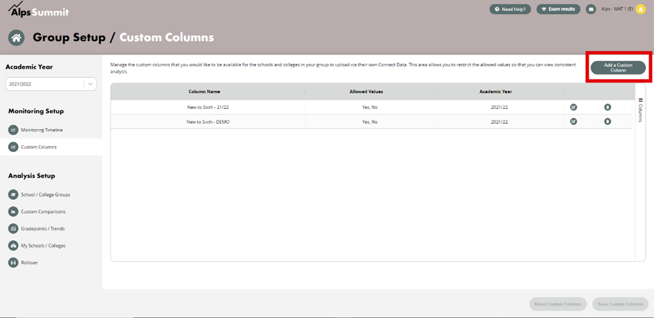Click 2021/22 cell in New to Sixth - DEMO row
This screenshot has width=654, height=318.
499,122
